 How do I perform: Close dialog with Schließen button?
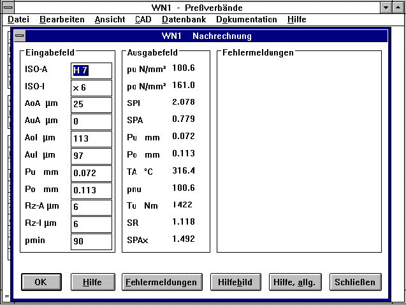[x=356, y=281]
